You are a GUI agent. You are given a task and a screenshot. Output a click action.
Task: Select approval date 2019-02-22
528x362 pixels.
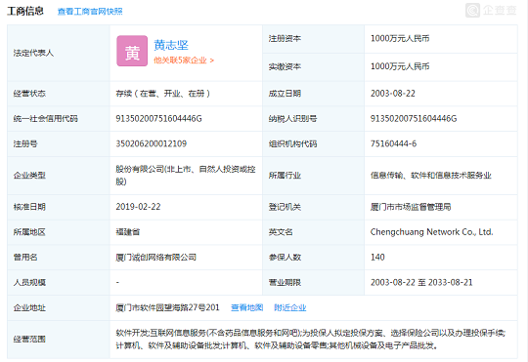[138, 207]
